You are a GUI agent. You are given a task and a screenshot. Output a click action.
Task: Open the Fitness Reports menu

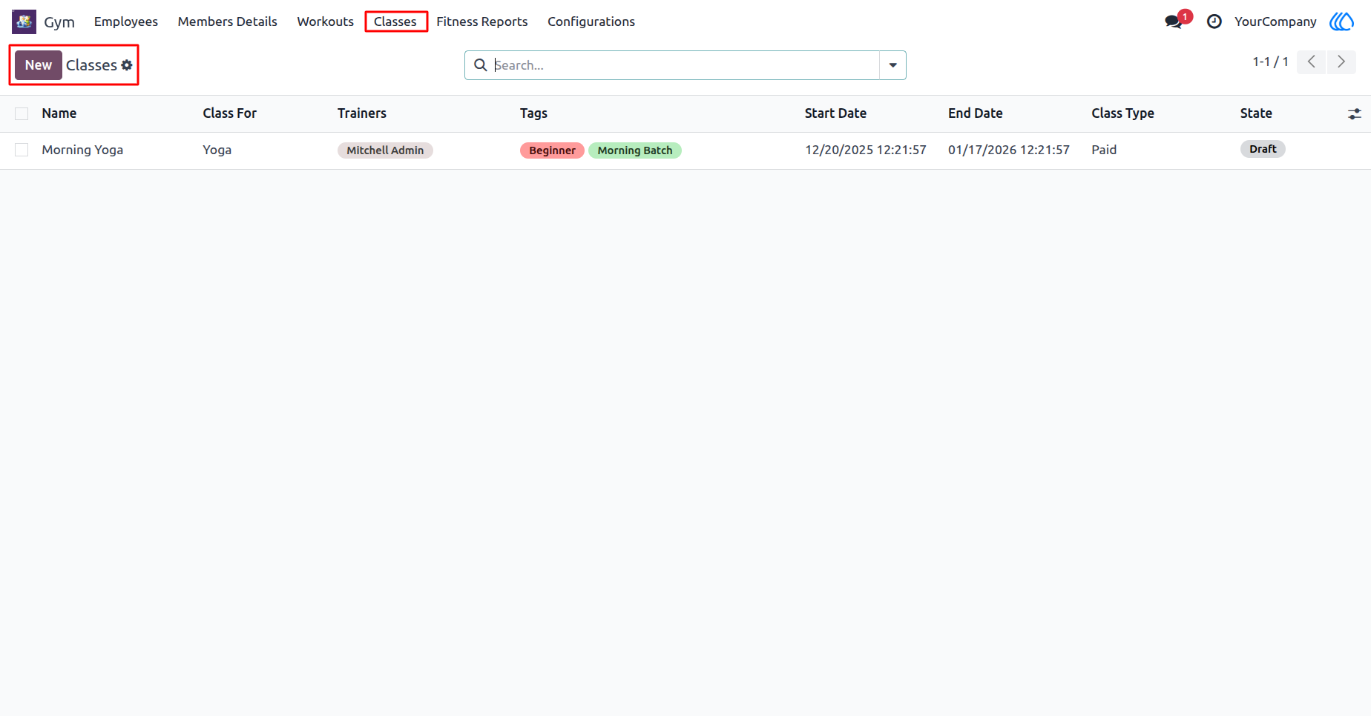482,21
